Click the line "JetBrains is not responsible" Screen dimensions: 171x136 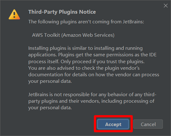[x=92, y=95]
